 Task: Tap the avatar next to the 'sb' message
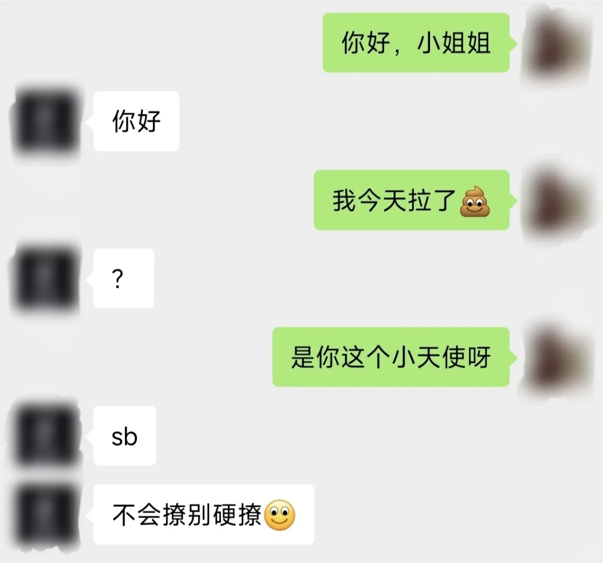[46, 435]
